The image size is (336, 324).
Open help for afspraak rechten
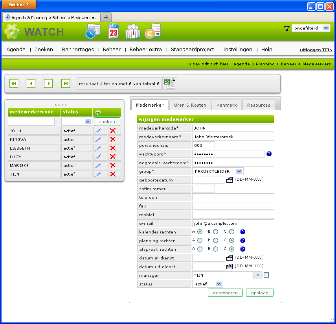[x=242, y=249]
